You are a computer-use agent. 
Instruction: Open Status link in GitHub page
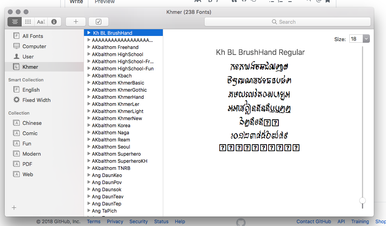coord(161,222)
